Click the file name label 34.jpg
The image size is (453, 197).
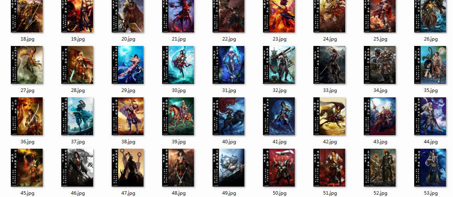click(x=380, y=90)
